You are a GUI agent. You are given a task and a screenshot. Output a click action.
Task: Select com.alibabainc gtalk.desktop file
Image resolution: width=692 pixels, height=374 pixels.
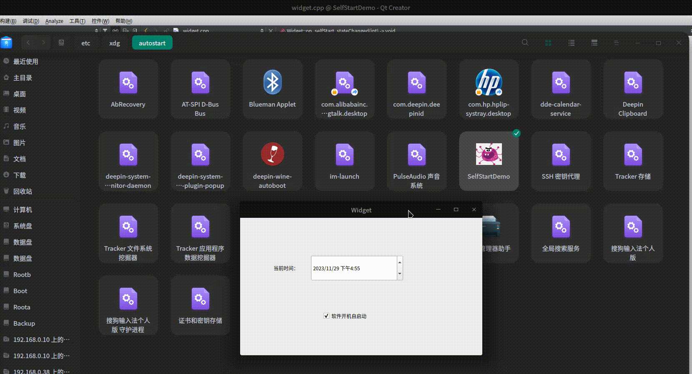pos(344,89)
